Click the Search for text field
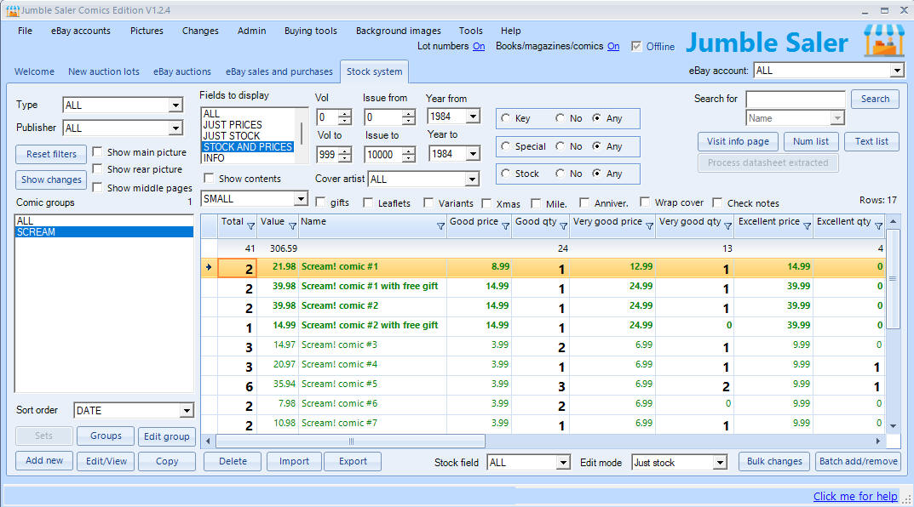The width and height of the screenshot is (914, 507). pos(796,99)
